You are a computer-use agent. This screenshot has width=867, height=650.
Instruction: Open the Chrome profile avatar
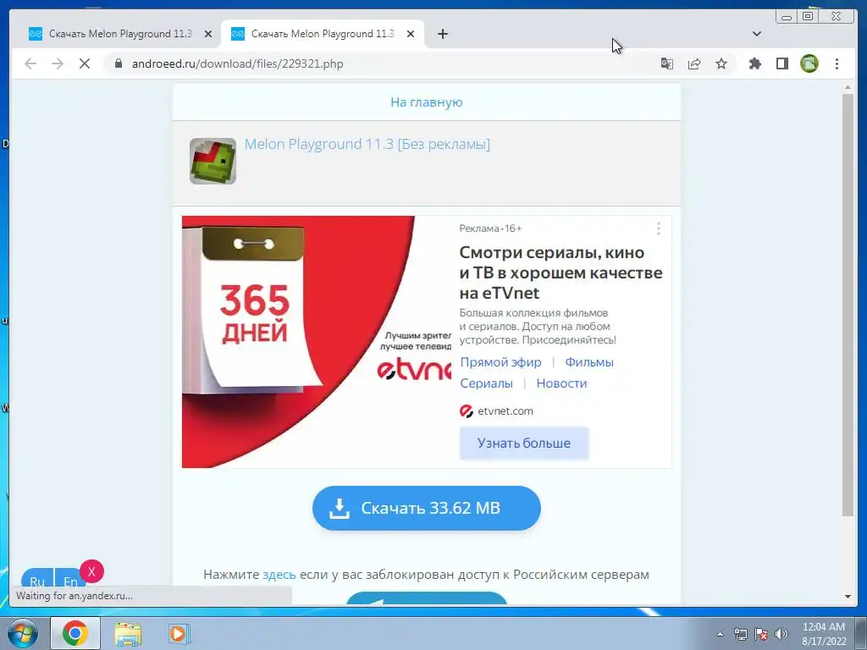pos(809,63)
